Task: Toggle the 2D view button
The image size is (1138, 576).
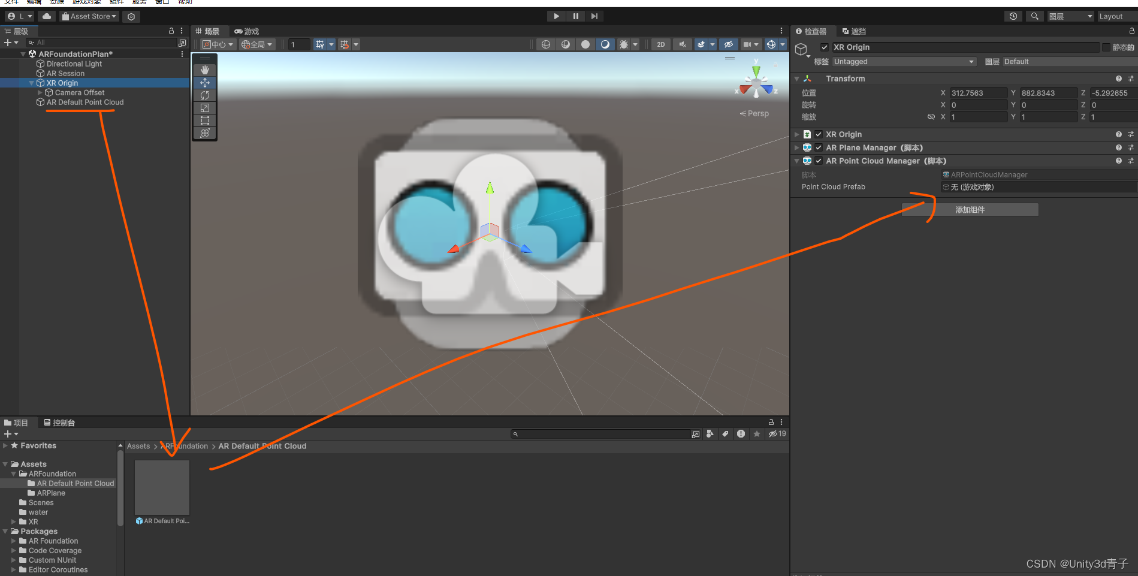Action: (x=661, y=44)
